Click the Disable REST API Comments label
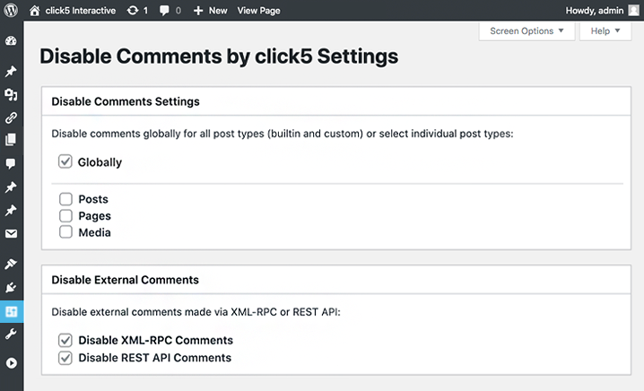Screen dimensions: 644x391 pos(155,358)
